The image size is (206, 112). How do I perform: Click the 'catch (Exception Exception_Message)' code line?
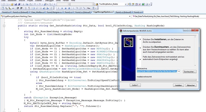coord(50,97)
